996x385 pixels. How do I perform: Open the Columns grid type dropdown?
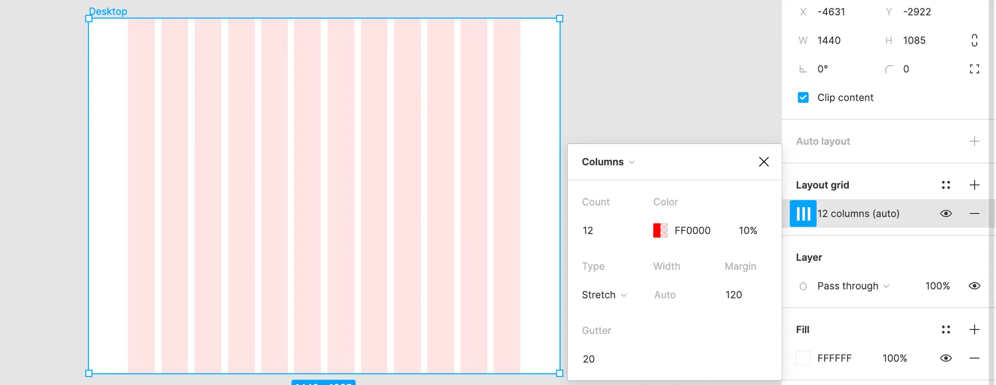(x=608, y=162)
